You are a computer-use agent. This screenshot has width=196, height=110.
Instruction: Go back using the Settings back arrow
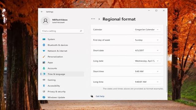[42, 12]
